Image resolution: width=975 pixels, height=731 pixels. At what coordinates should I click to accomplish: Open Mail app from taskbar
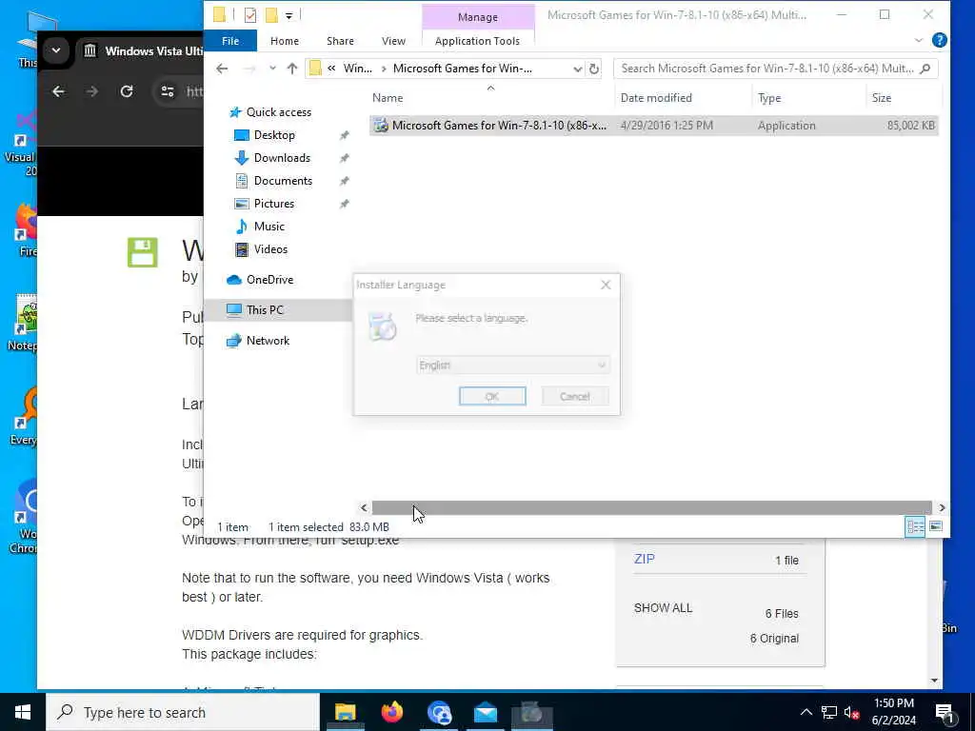point(485,712)
